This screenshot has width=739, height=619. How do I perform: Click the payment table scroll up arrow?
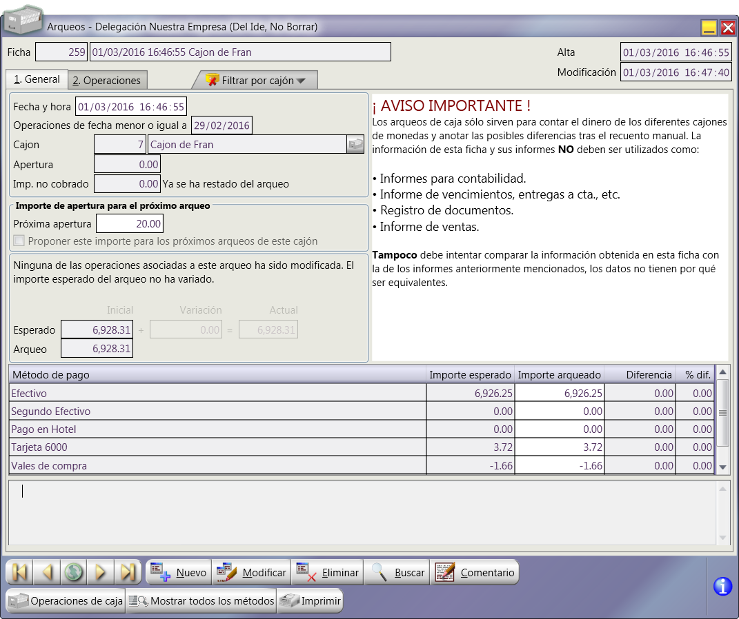pos(722,372)
